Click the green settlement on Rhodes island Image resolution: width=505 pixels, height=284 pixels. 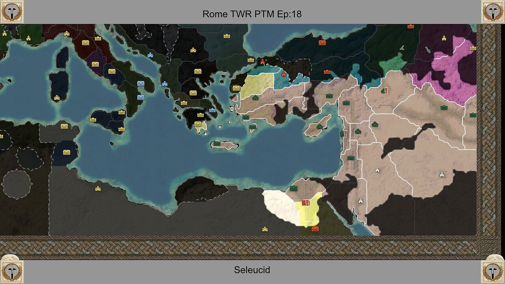tap(252, 127)
